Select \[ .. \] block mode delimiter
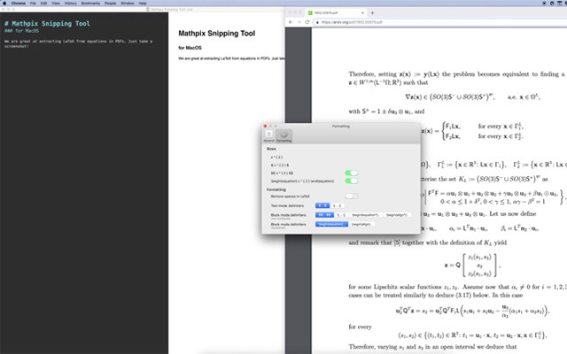The width and height of the screenshot is (567, 354). (341, 215)
